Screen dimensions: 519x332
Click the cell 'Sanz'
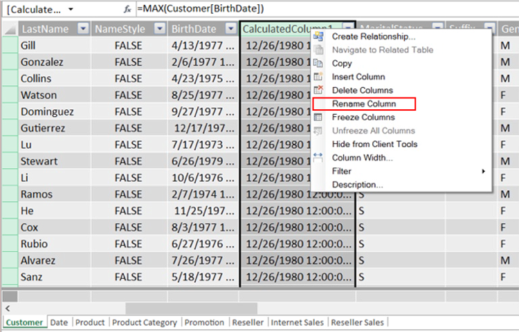coord(54,277)
